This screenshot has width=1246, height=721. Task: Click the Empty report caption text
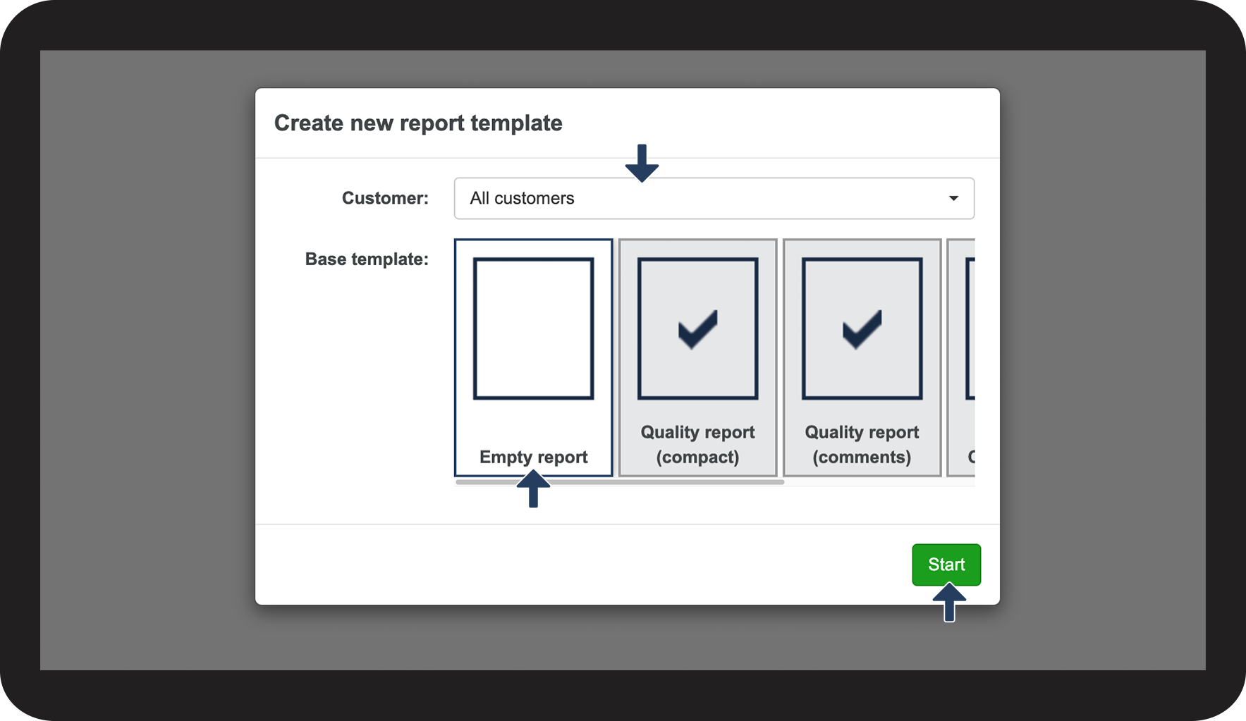533,457
